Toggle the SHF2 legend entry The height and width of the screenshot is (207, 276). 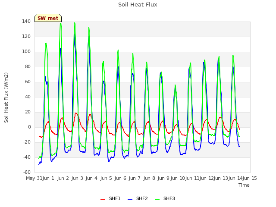[x=138, y=198]
